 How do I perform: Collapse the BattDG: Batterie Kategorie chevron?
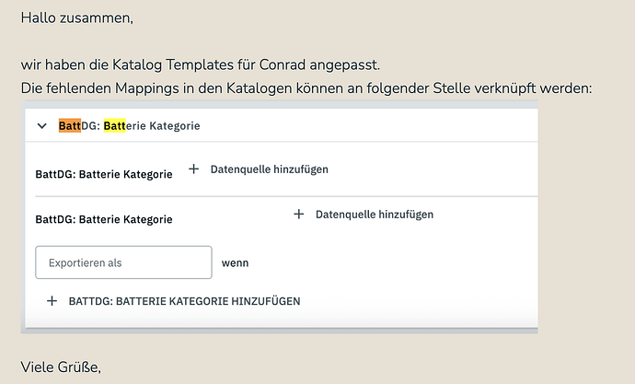[42, 126]
